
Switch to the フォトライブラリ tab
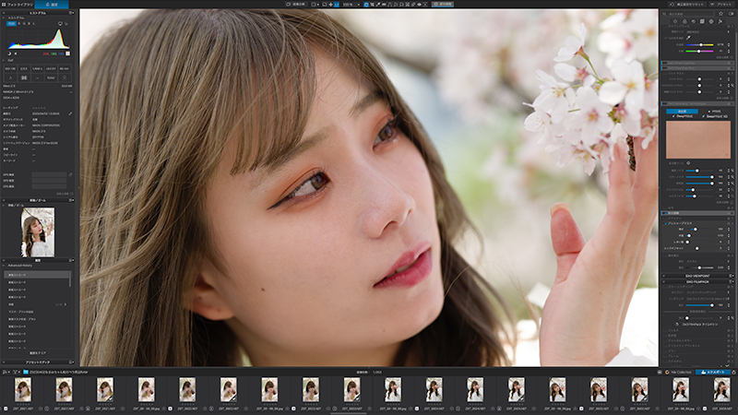[x=17, y=5]
